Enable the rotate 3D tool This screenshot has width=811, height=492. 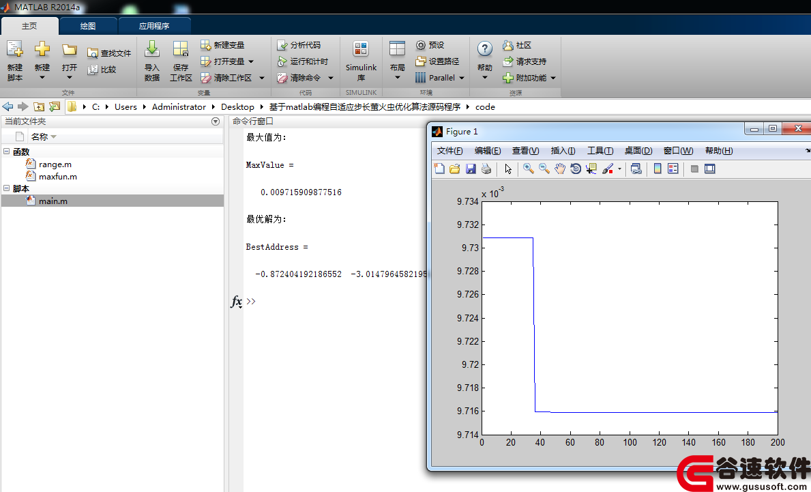pos(575,169)
